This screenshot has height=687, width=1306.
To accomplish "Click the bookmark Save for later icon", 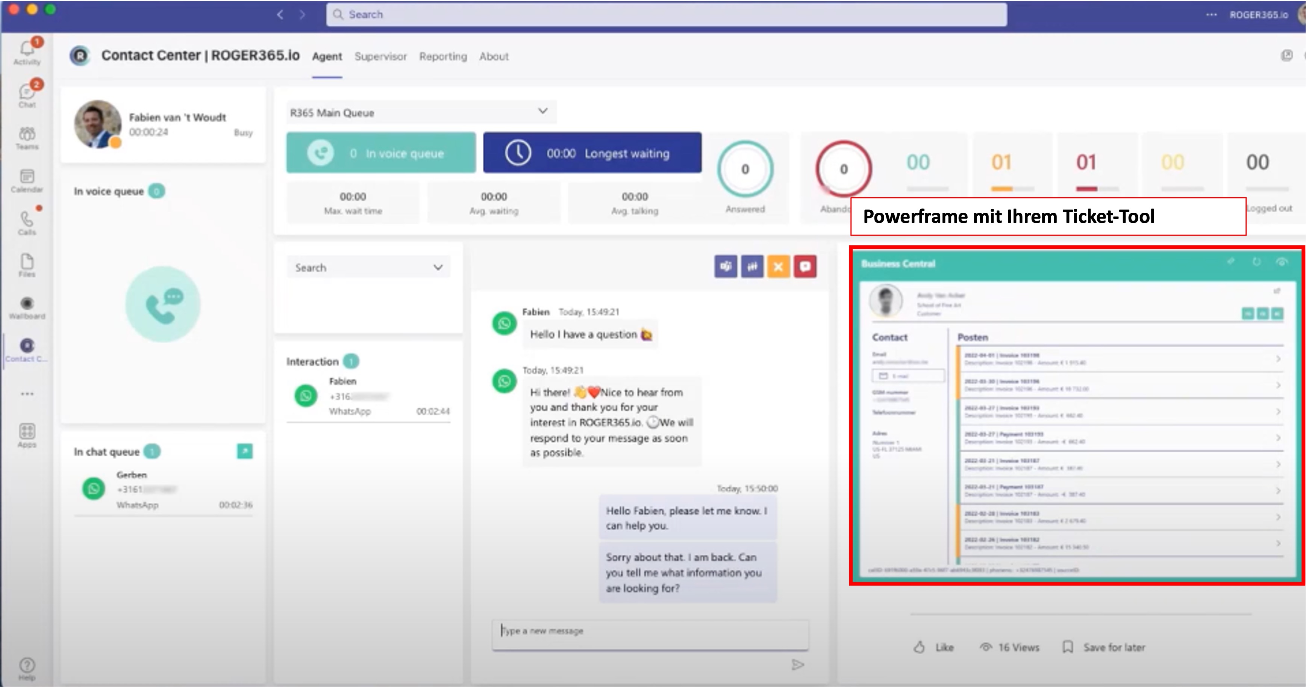I will [x=1068, y=646].
